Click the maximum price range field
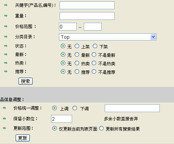Viewport: 174px width, 144px height. coord(93,27)
